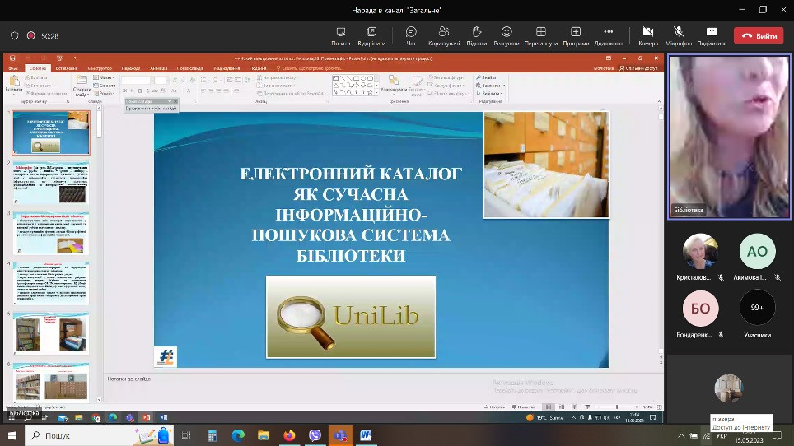Open the Reactions menu smiley icon
The image size is (794, 446).
(x=508, y=33)
